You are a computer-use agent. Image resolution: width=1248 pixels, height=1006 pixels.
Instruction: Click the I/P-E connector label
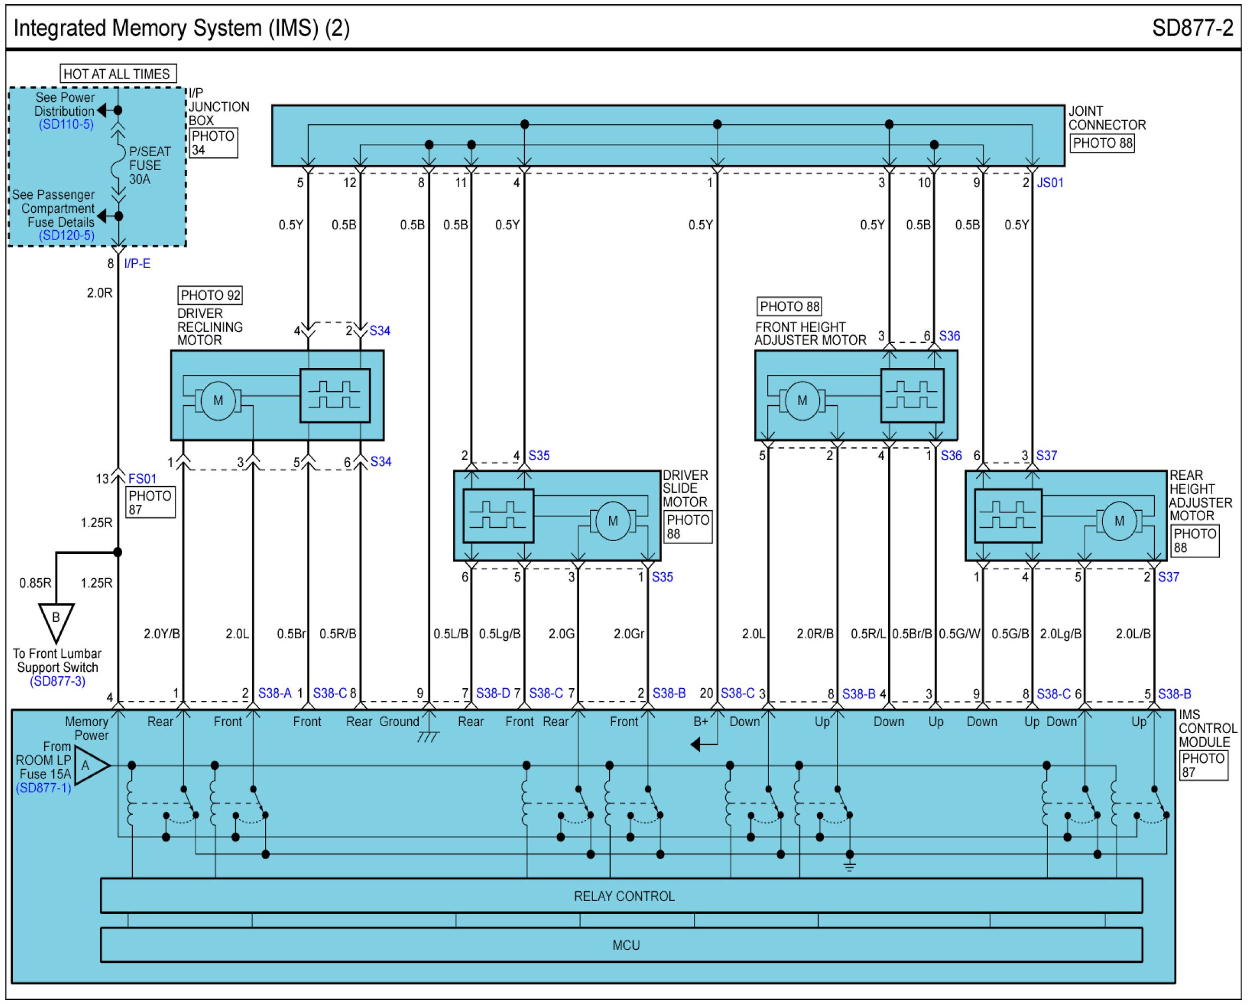tap(137, 264)
